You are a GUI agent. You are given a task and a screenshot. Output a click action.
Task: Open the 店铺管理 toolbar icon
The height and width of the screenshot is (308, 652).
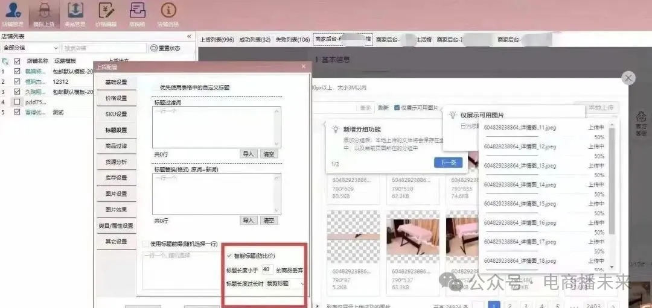click(12, 13)
